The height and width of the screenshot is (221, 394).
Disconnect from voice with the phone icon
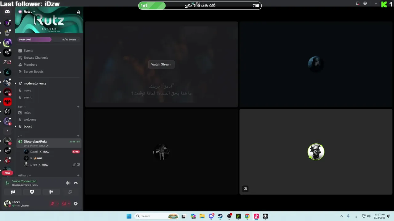(x=76, y=183)
